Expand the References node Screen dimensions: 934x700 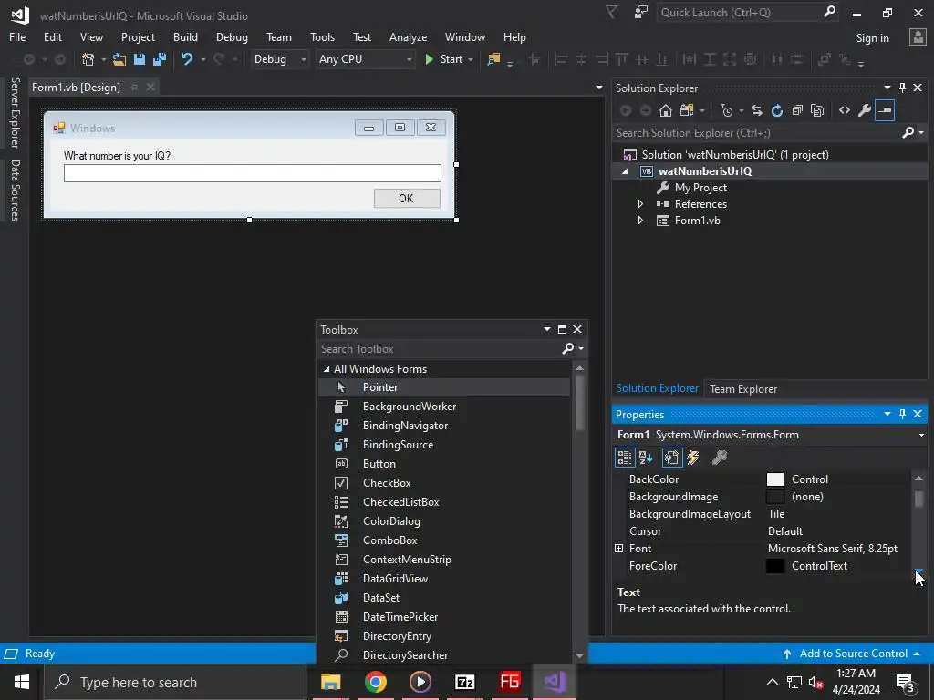pos(640,203)
